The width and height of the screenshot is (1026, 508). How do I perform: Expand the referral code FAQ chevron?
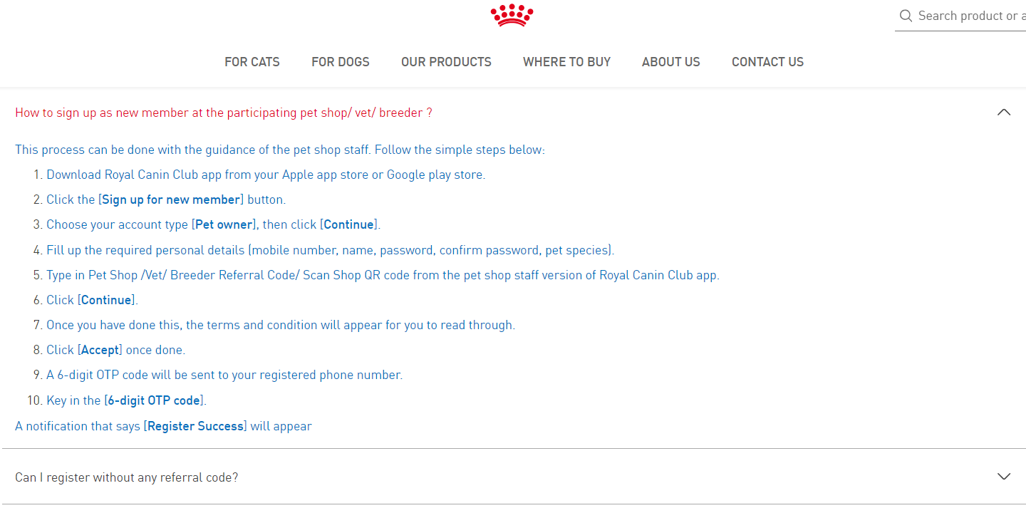[1004, 477]
